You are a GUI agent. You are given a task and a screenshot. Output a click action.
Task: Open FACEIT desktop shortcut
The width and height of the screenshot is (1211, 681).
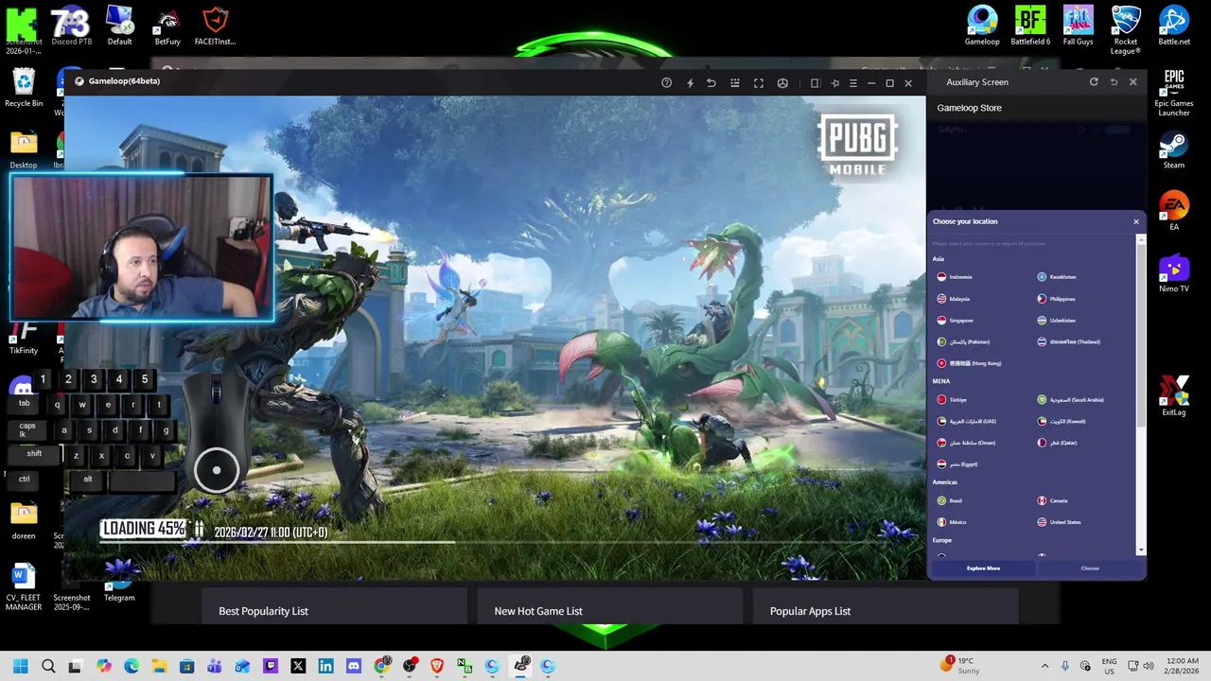(x=217, y=26)
